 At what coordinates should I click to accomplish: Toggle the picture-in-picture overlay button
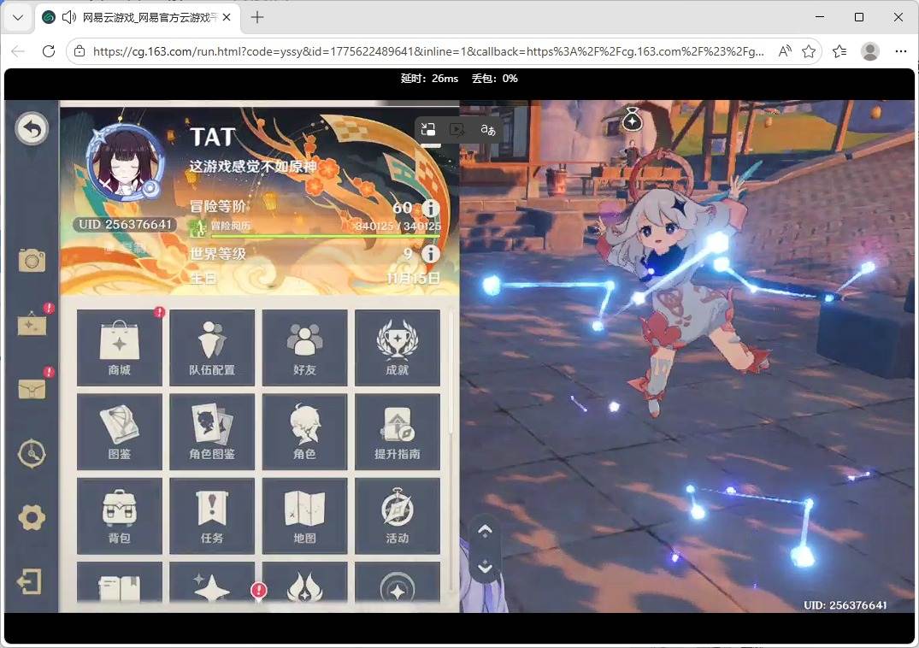pyautogui.click(x=428, y=129)
